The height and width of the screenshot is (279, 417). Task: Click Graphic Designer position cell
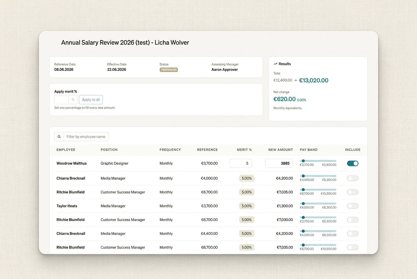114,163
